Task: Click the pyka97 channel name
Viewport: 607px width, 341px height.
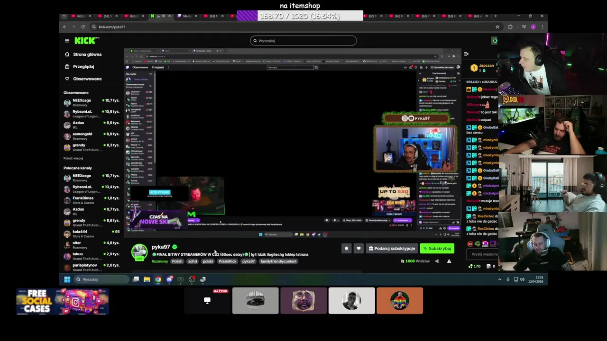Action: (x=161, y=247)
